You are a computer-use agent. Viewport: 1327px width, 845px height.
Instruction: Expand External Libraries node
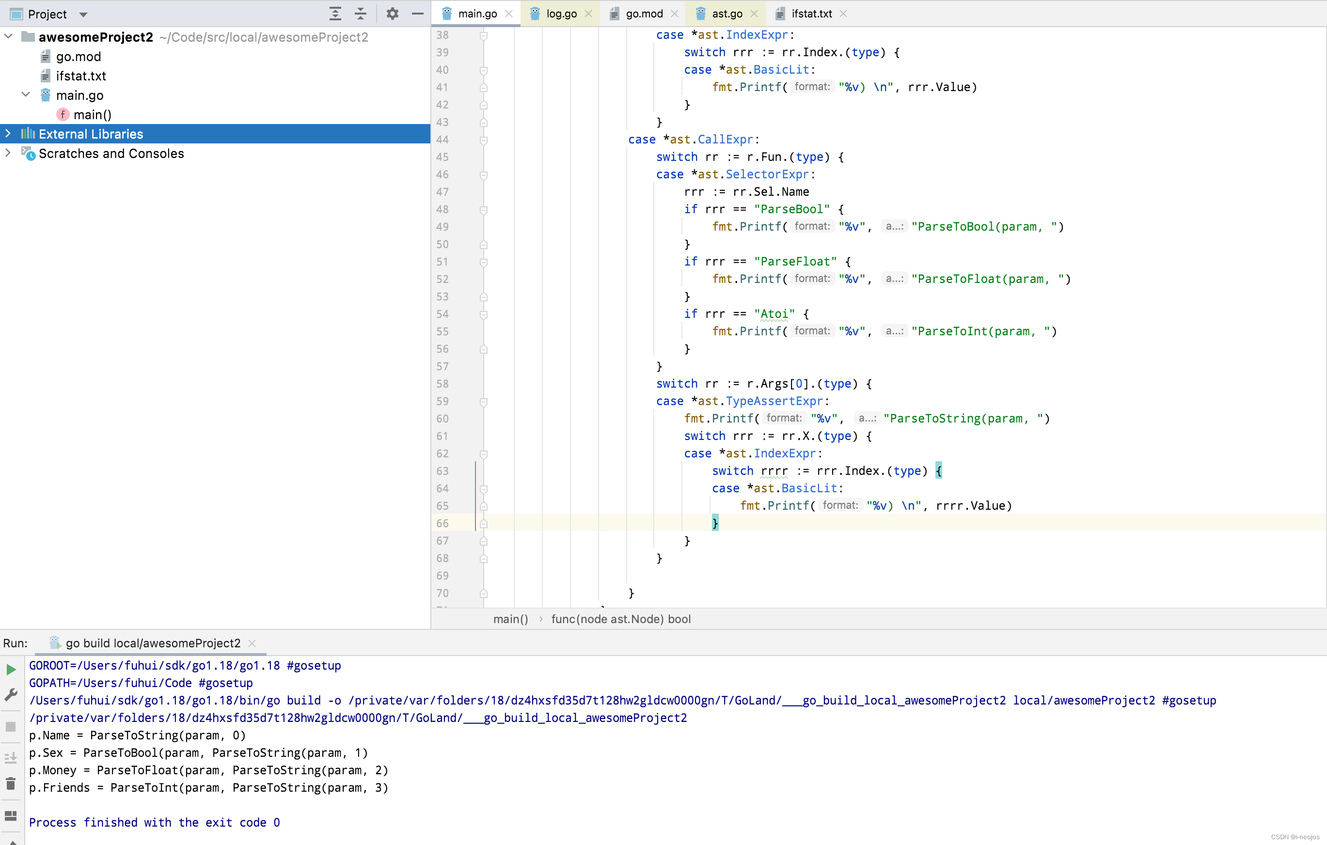click(8, 133)
